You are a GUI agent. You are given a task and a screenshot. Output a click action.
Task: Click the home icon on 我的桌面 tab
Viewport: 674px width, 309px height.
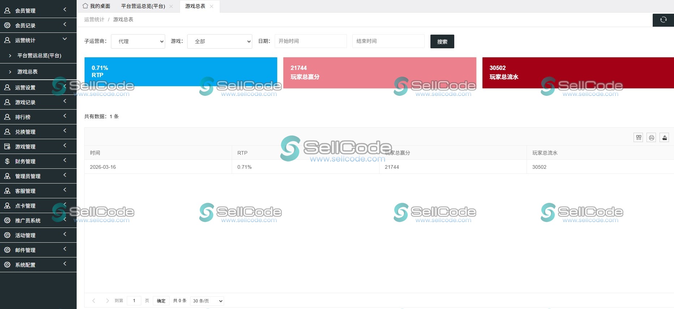tap(85, 6)
